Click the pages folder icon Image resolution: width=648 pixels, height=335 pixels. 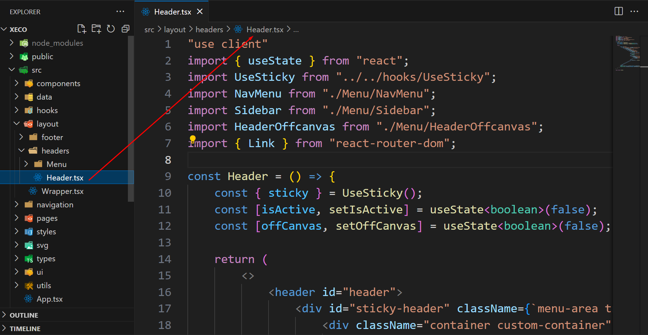(29, 218)
